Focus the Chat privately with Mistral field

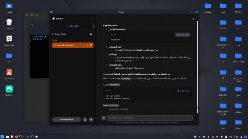pyautogui.click(x=150, y=118)
